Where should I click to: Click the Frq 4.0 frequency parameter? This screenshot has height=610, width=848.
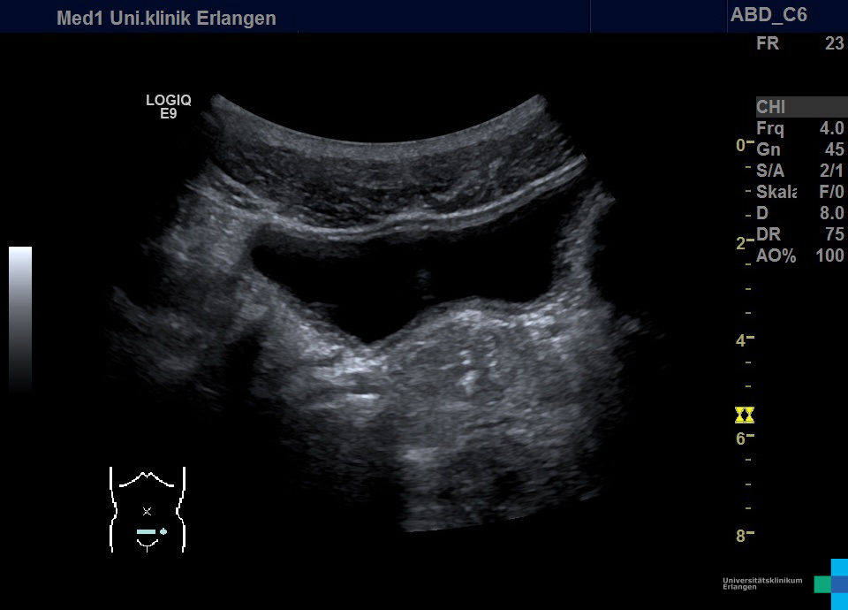tap(799, 128)
